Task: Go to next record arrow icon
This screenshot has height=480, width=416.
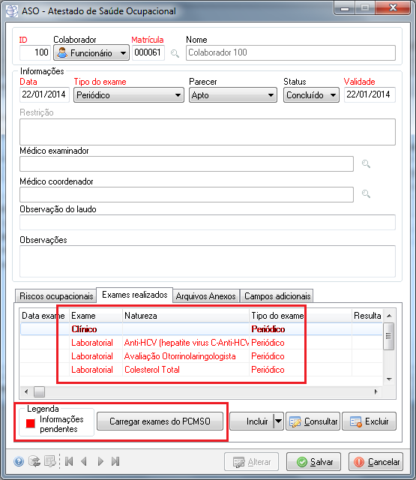Action: (x=100, y=461)
